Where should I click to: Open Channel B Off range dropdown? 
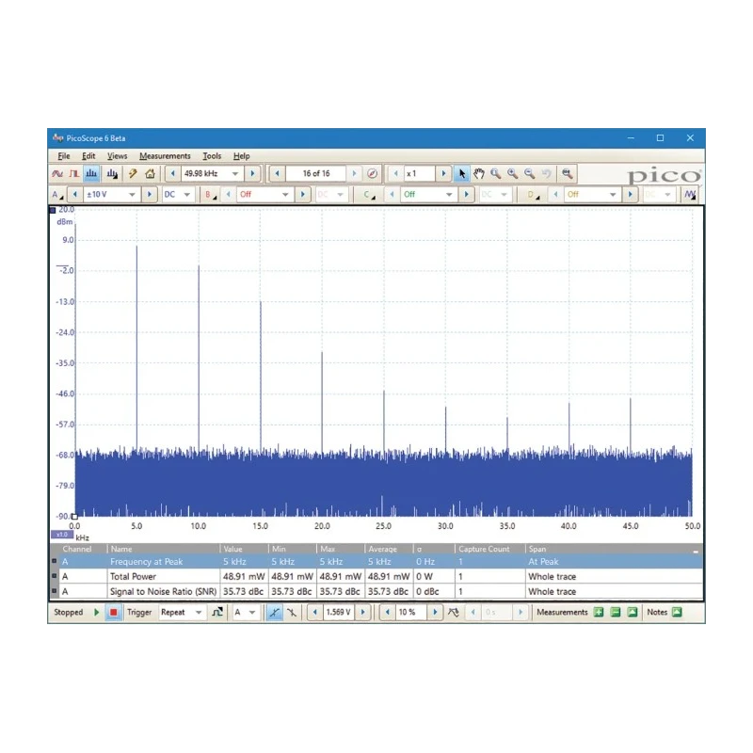(285, 195)
